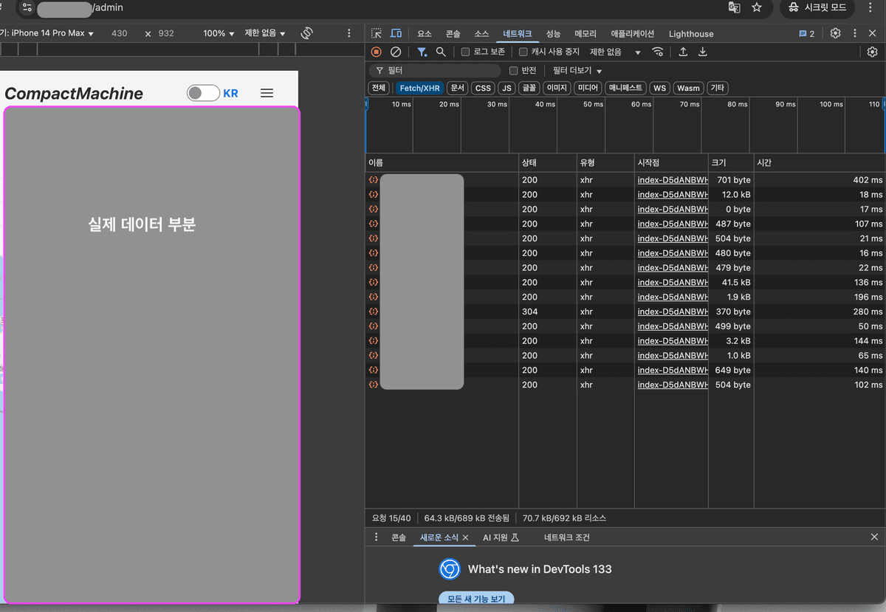Viewport: 886px width, 612px height.
Task: Bookmark this page with the star icon
Action: (x=757, y=7)
